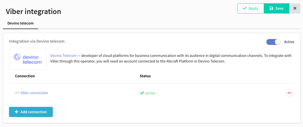
Task: Click the Status column header
Action: 145,76
